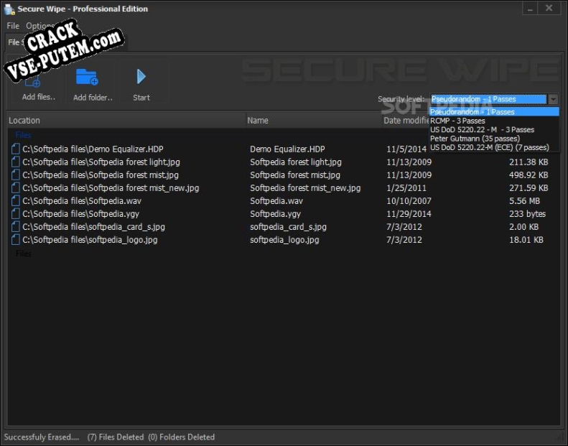This screenshot has height=446, width=568.
Task: Click the Add folder toolbar icon
Action: pos(87,77)
